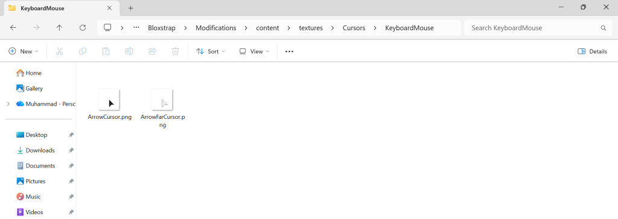Screen dimensions: 618x219
Task: Click pin icon next to Documents
Action: 71,166
